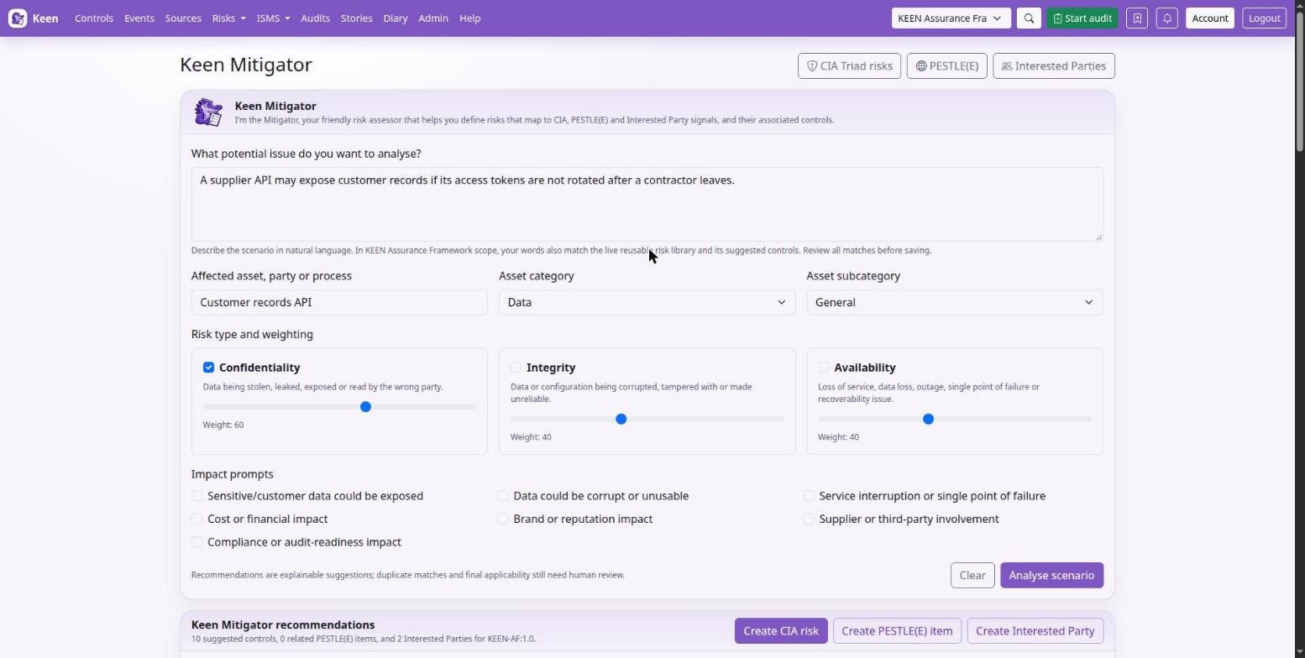Open Stories page
Screen dimensions: 1305x658
tap(356, 18)
